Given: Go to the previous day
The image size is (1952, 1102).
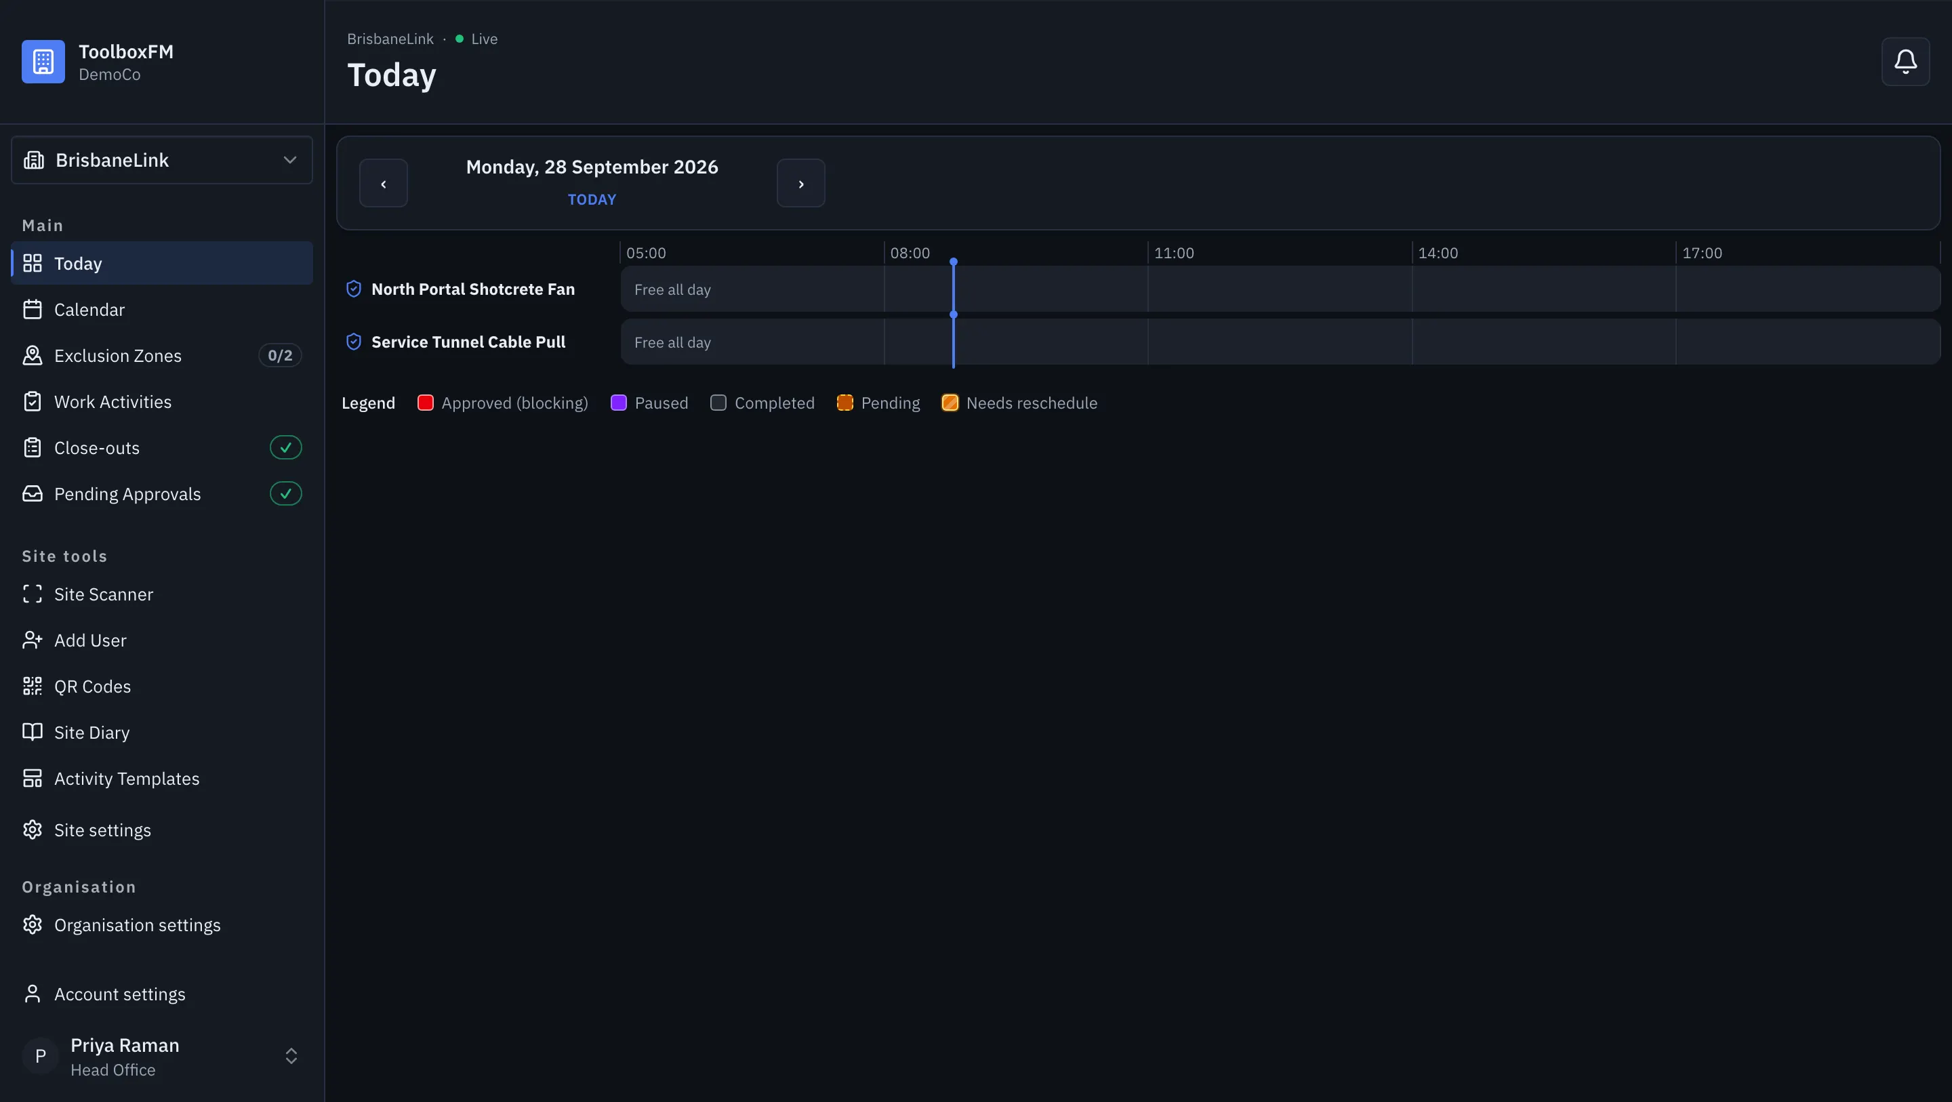Looking at the screenshot, I should (384, 184).
